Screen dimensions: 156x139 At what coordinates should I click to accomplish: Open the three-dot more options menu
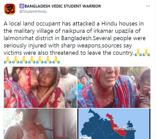pos(148,6)
